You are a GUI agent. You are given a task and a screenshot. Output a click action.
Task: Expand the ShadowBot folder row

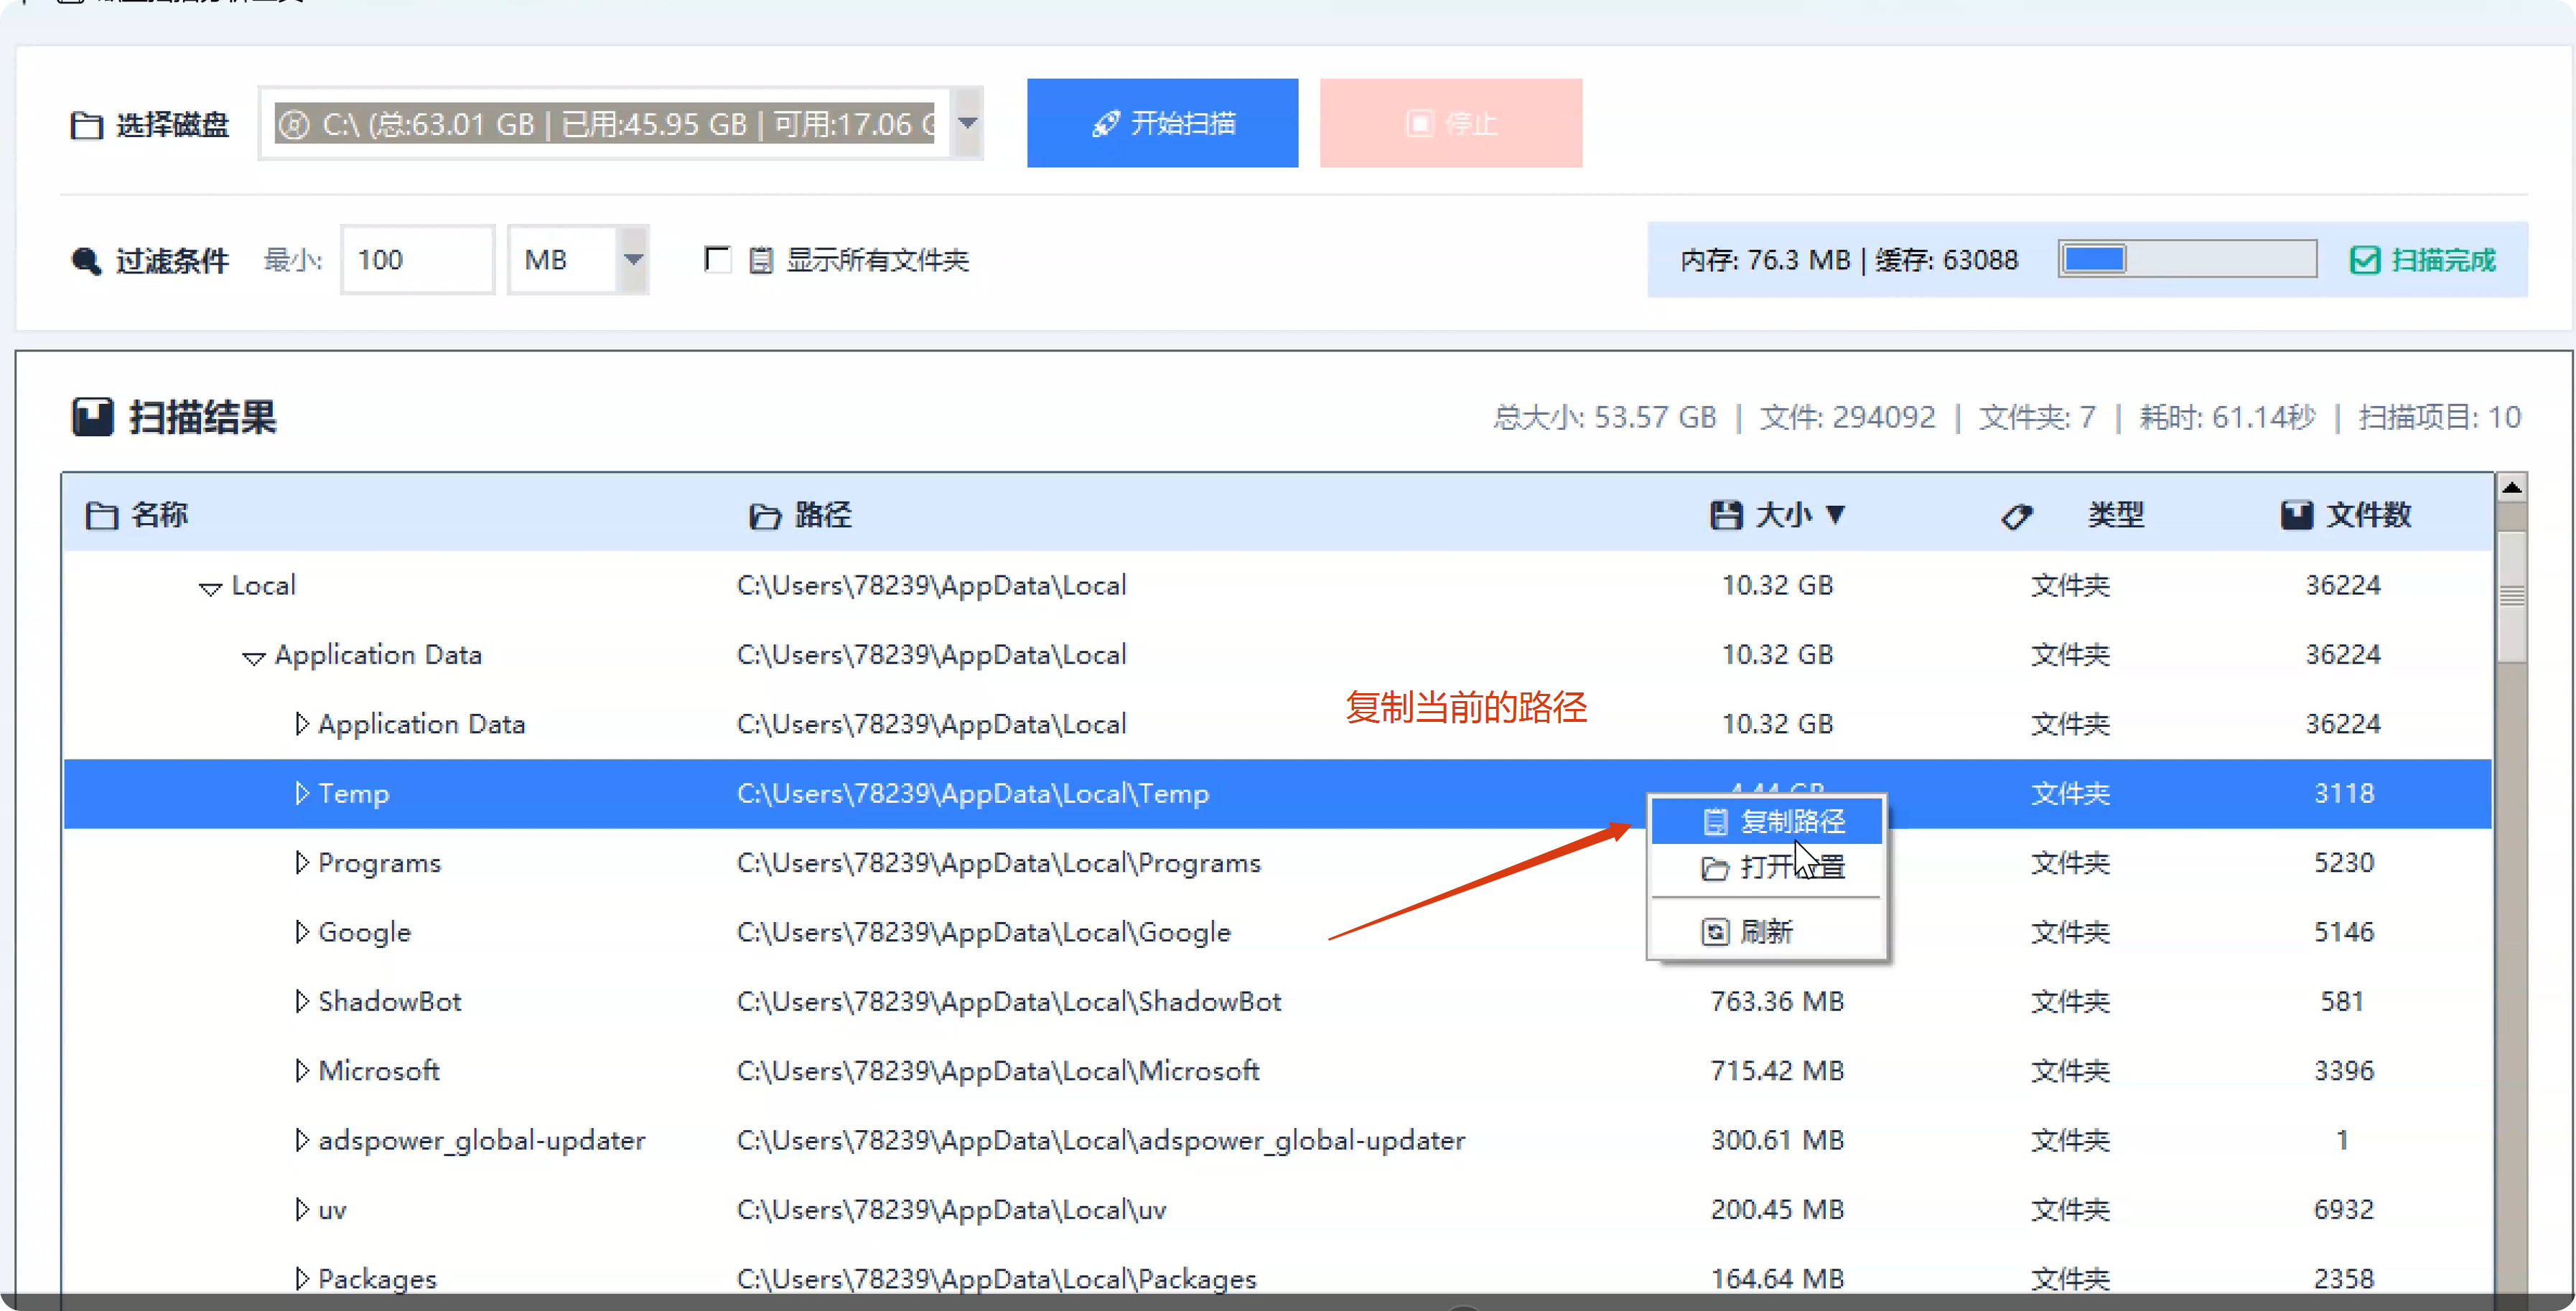[x=301, y=1001]
